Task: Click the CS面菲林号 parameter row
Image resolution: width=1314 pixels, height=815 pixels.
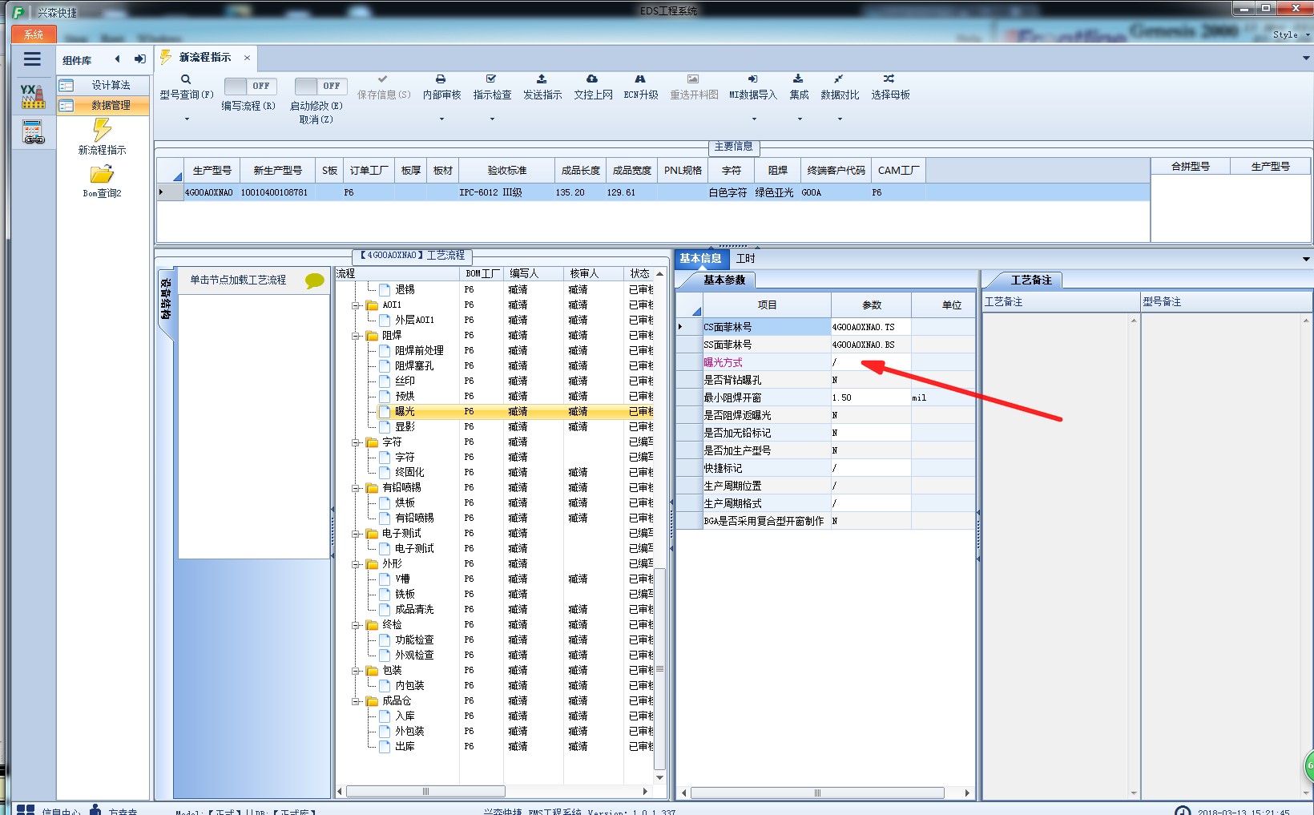Action: click(x=825, y=327)
